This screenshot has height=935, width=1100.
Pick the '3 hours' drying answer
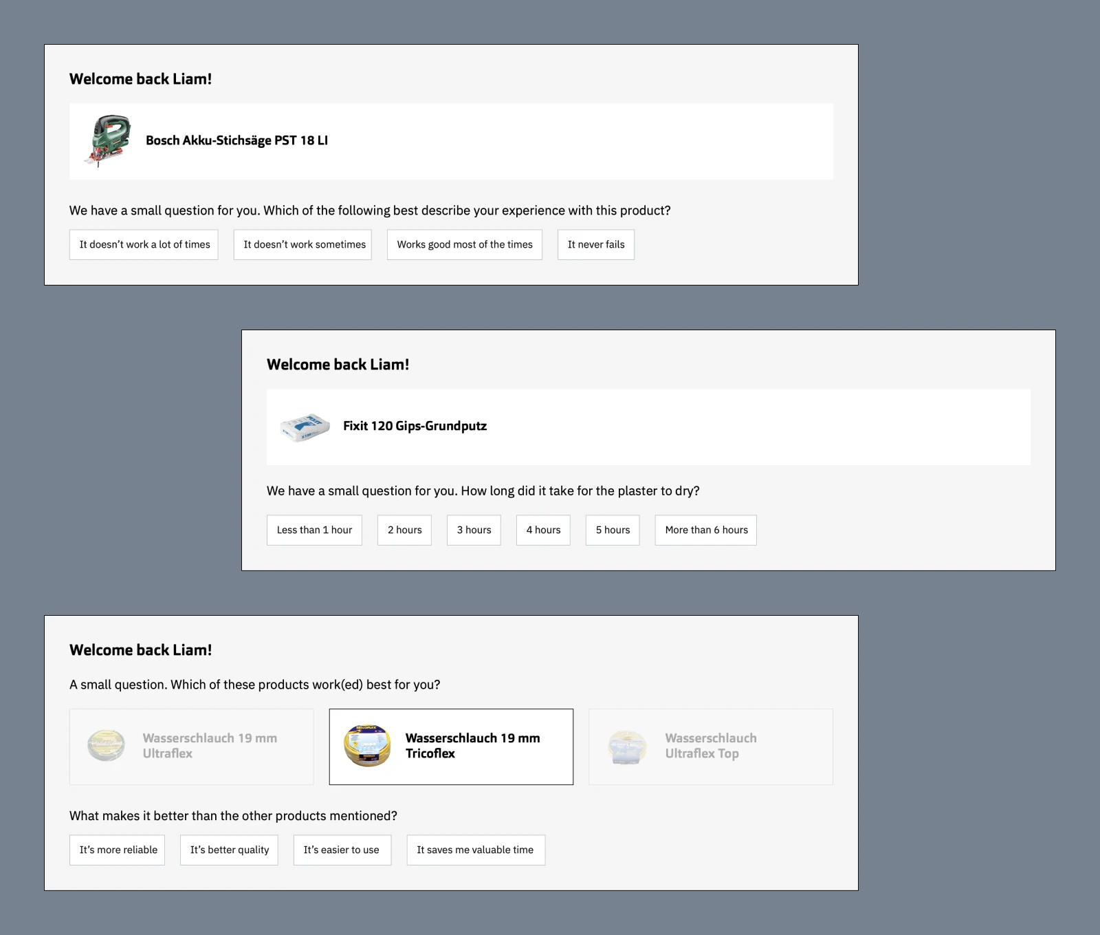(474, 530)
